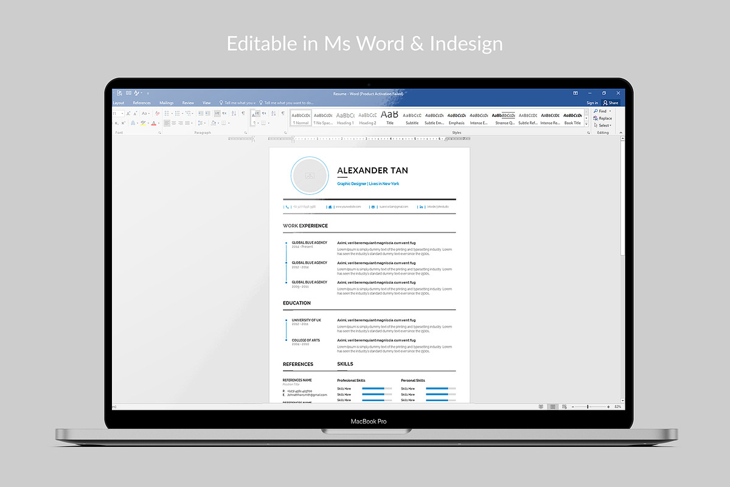This screenshot has width=730, height=487.
Task: Click the zoom slider handle
Action: tap(588, 406)
